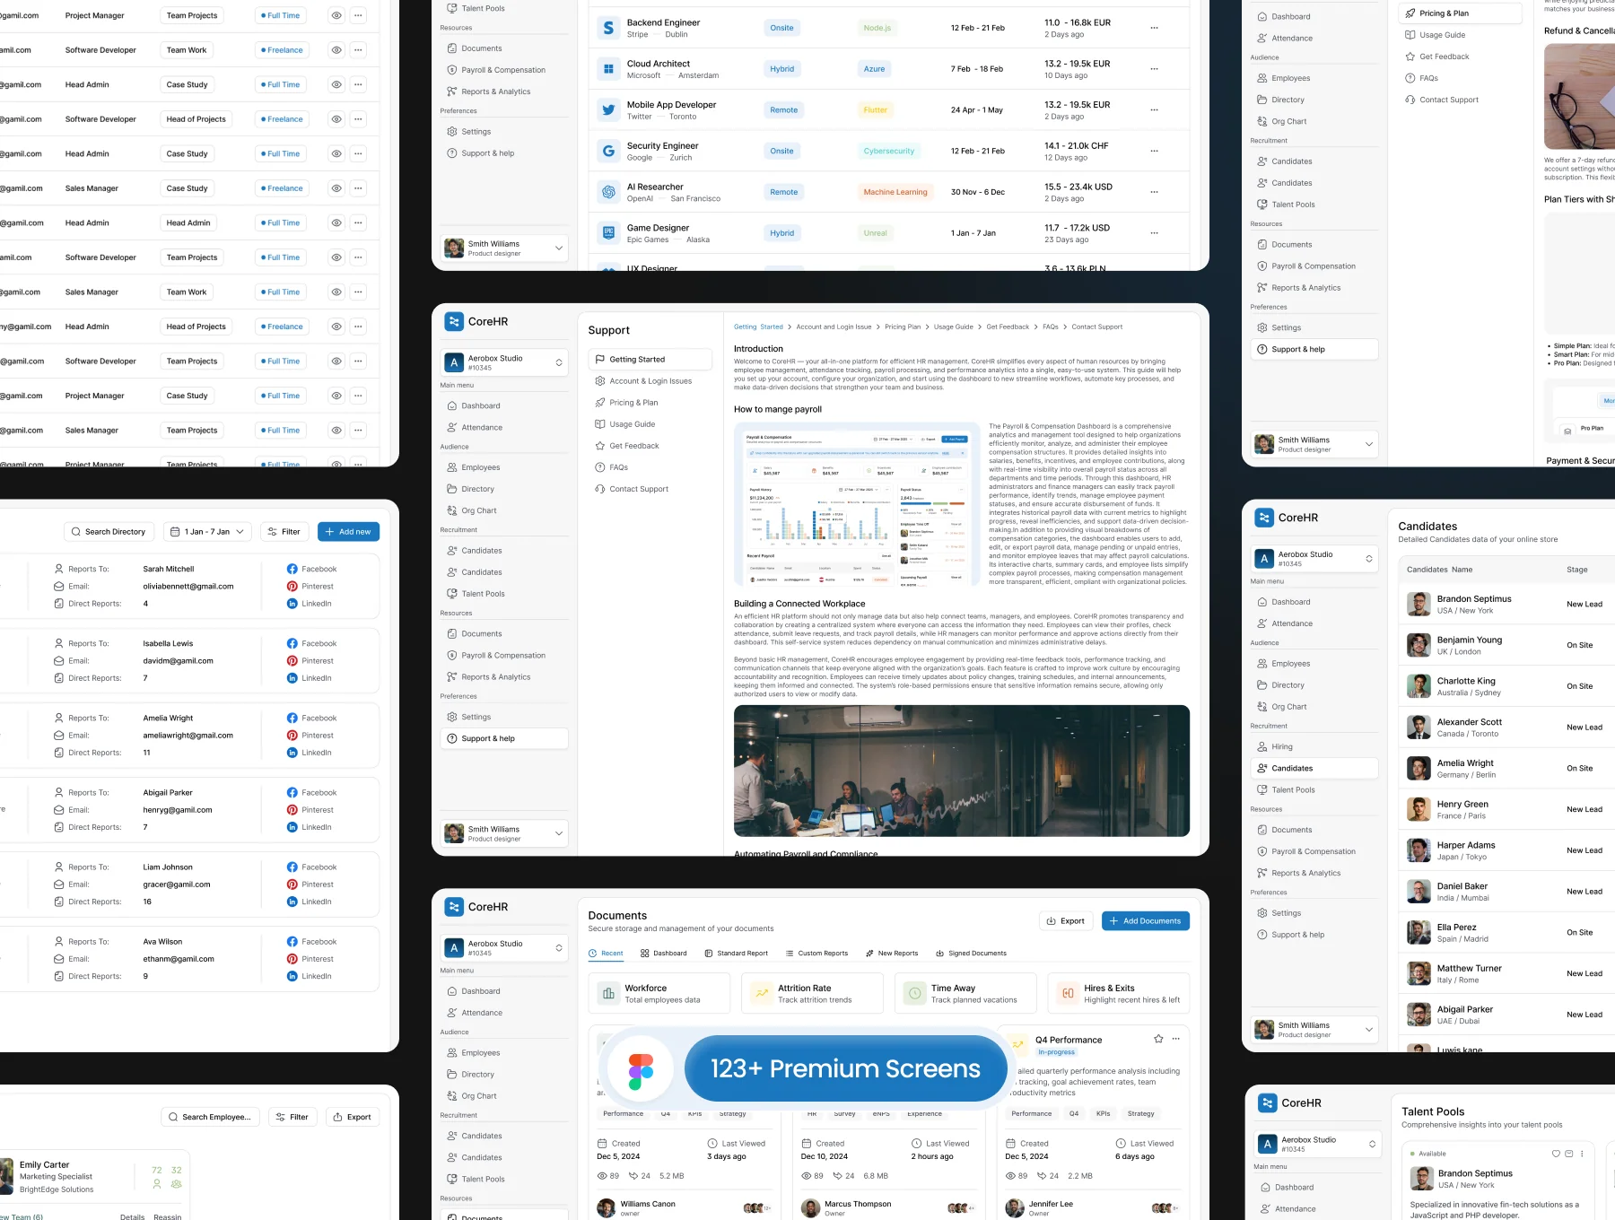This screenshot has width=1615, height=1220.
Task: Switch to the New Reports tab
Action: 892,954
